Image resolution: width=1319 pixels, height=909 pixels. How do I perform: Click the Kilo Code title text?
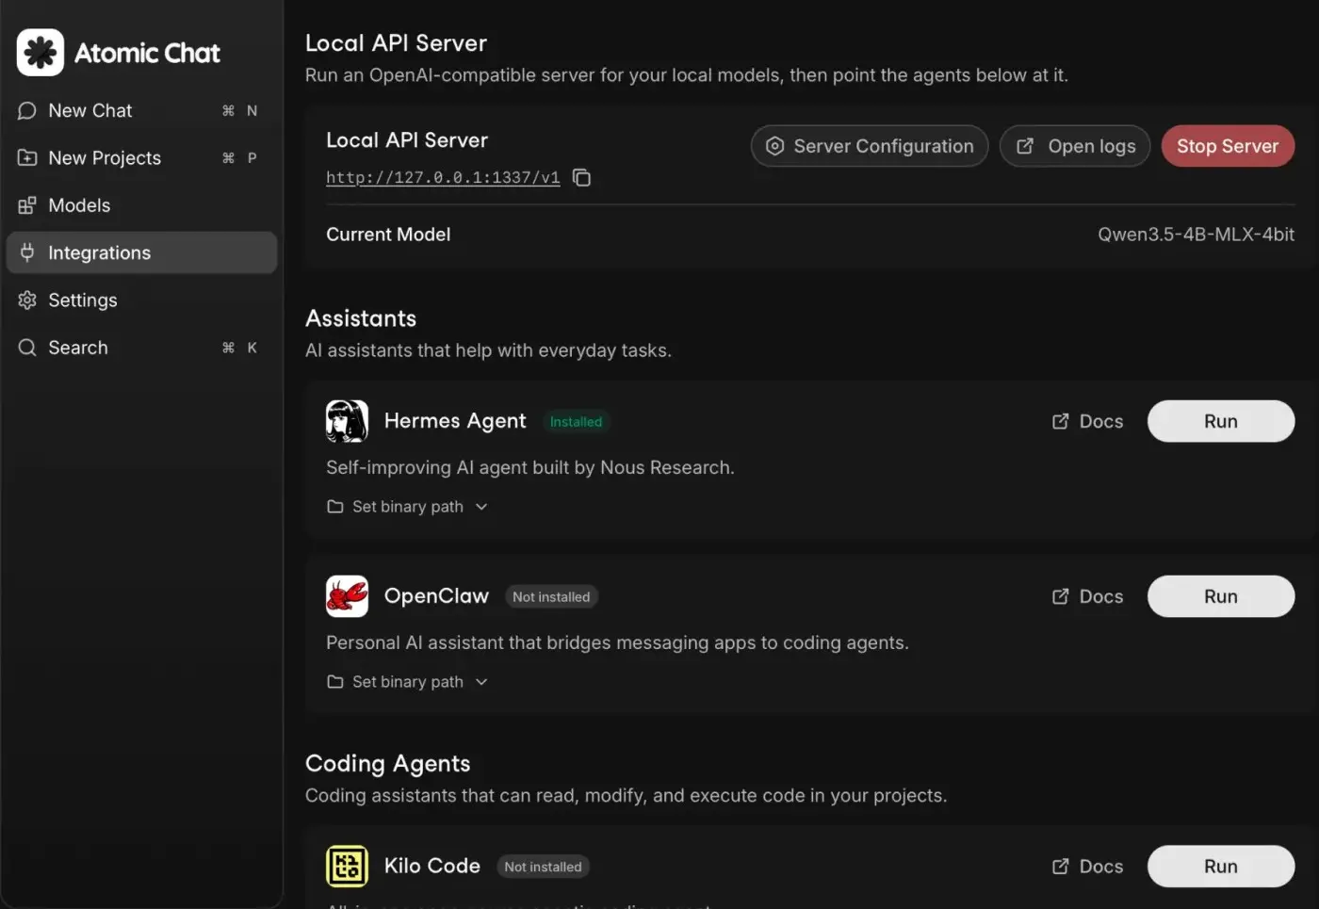point(432,866)
